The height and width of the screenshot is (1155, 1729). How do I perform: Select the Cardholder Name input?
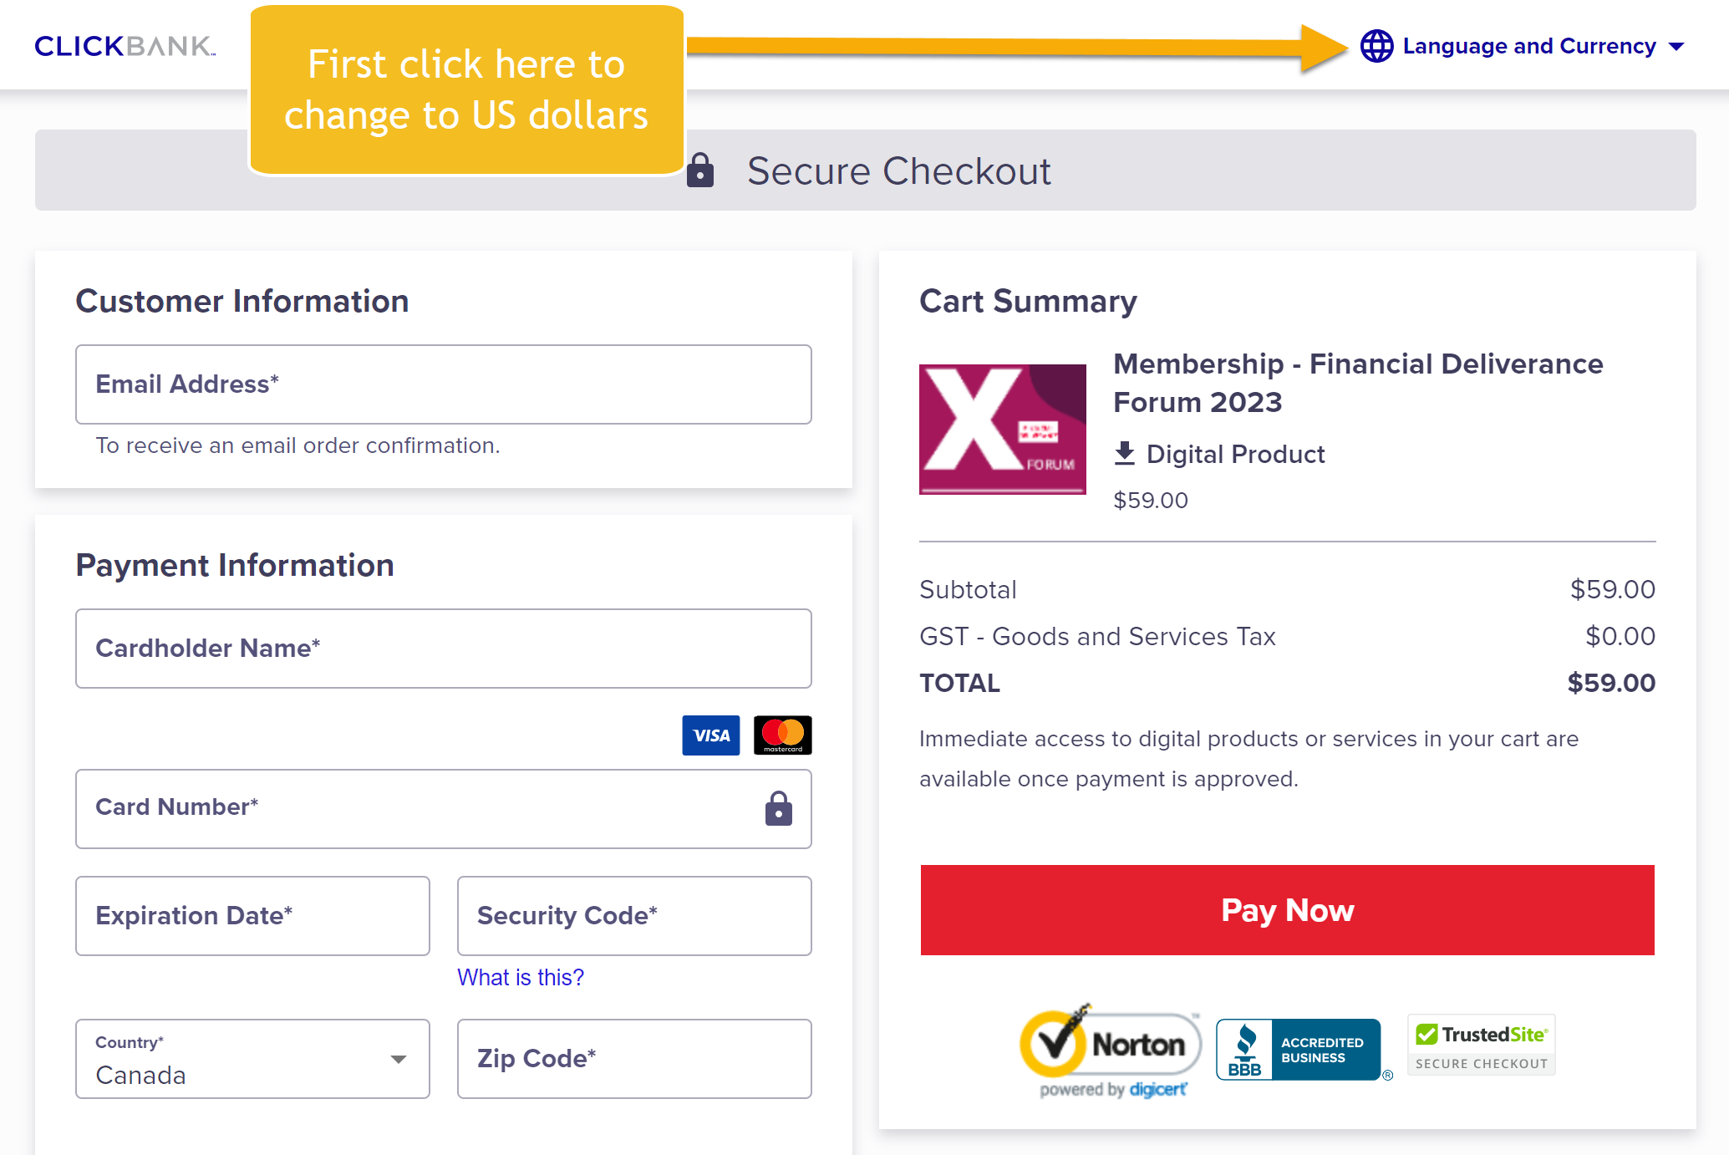[443, 649]
